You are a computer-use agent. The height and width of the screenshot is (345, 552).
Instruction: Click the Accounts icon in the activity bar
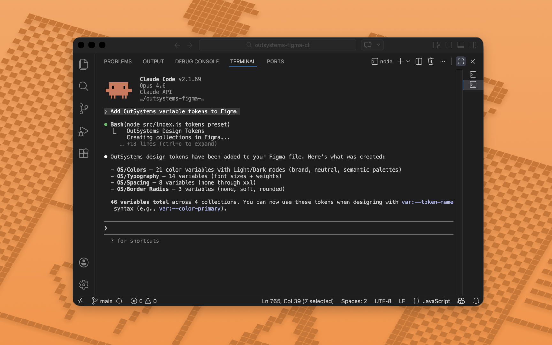[84, 263]
